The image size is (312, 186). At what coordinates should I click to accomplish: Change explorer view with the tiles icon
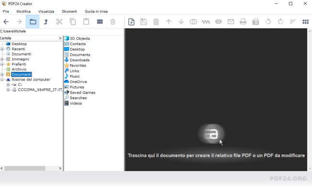(x=100, y=22)
